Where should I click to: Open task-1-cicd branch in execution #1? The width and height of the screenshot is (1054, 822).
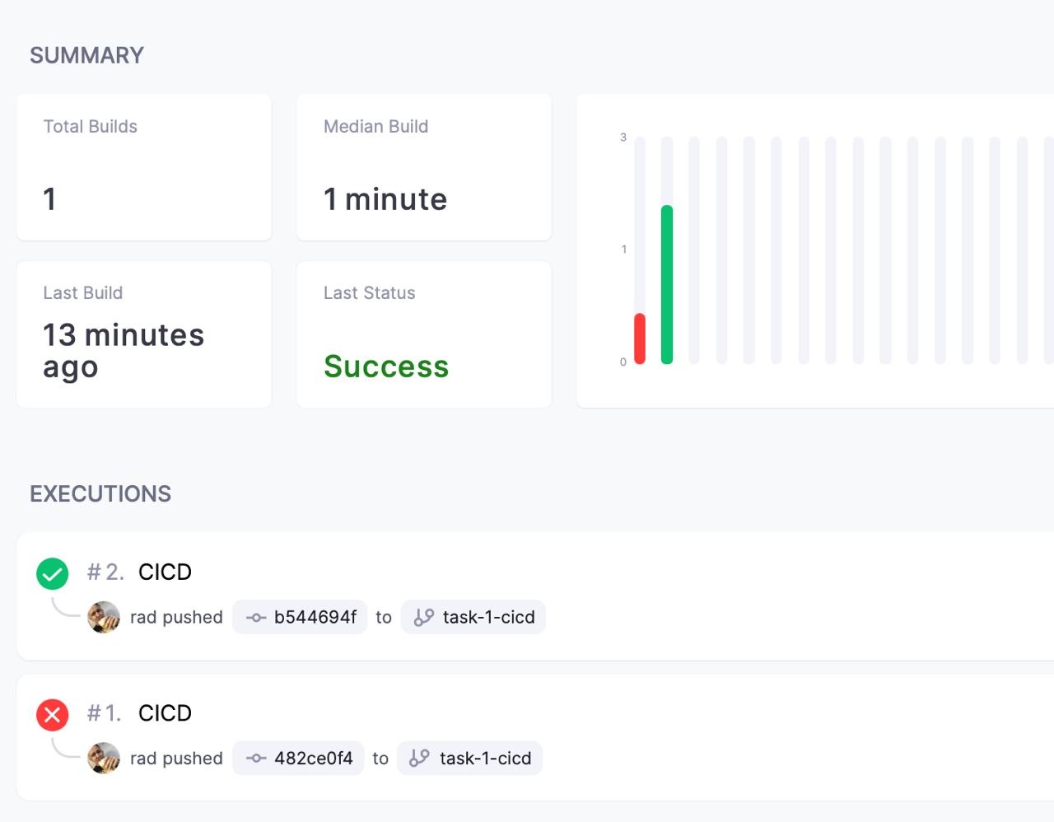[485, 759]
